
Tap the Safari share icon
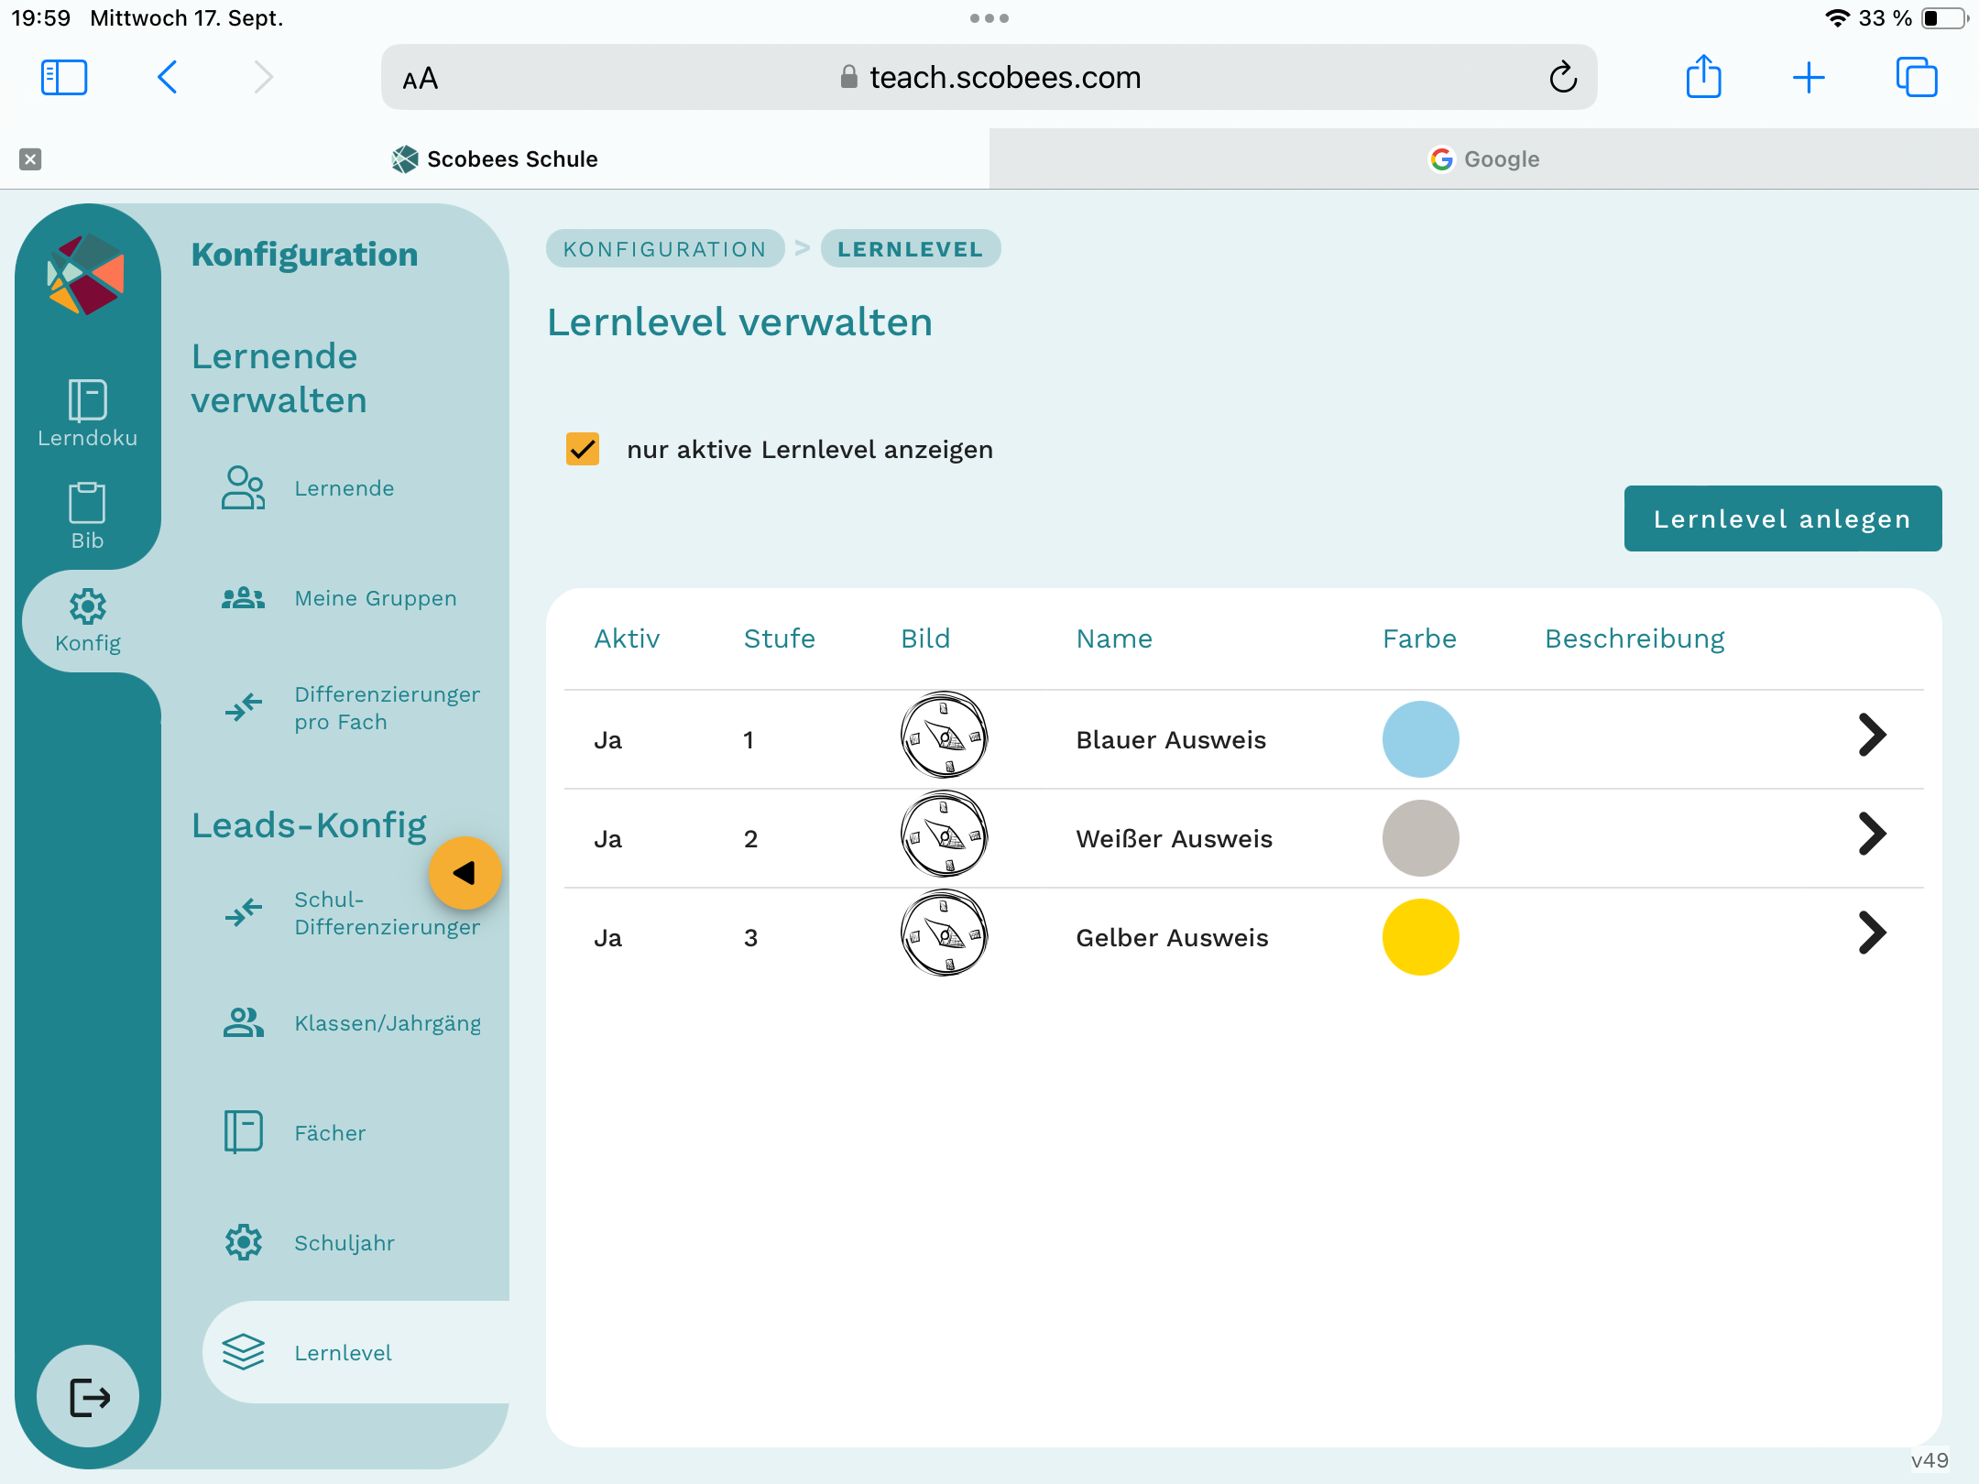tap(1703, 77)
